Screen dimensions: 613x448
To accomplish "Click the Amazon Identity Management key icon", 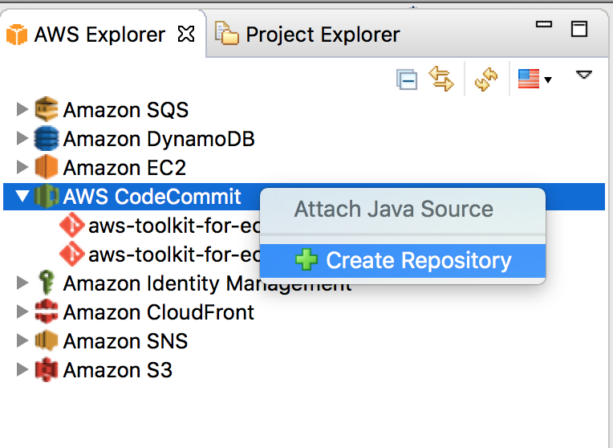I will 47,283.
